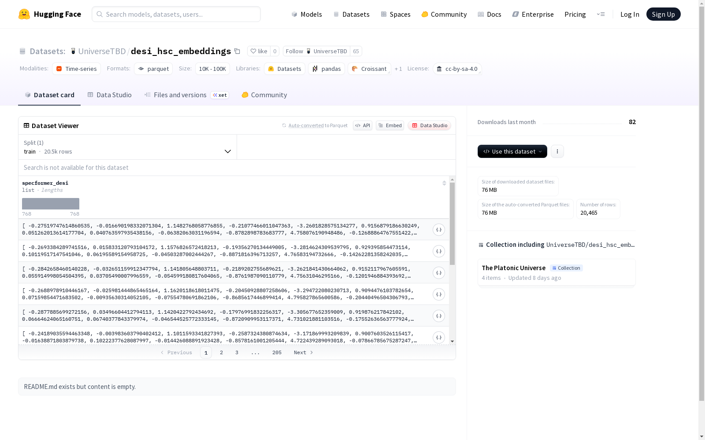Expand the cell starting with -0.2877885699272156
Image resolution: width=705 pixels, height=440 pixels.
coord(439,316)
